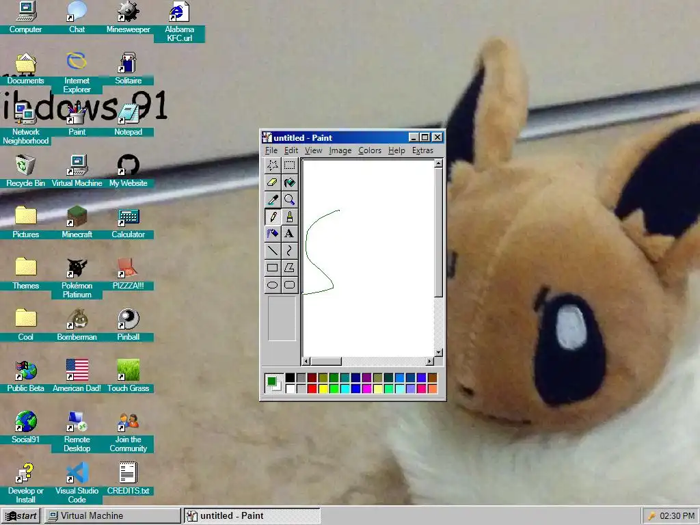Select the Magnifier tool in Paint
This screenshot has height=525, width=700.
pos(289,200)
